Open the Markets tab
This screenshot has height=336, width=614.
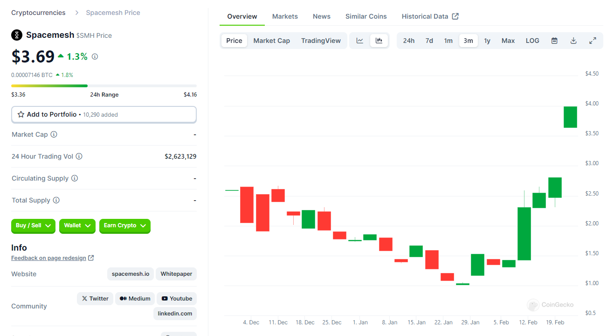[x=285, y=16]
